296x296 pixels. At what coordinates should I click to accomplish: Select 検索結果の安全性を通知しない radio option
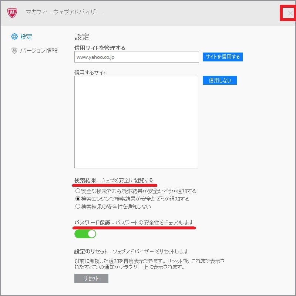78,206
